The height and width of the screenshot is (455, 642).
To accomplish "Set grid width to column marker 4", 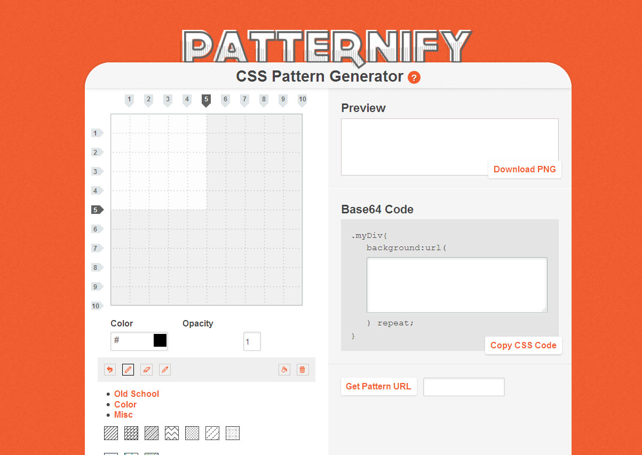I will (x=187, y=100).
